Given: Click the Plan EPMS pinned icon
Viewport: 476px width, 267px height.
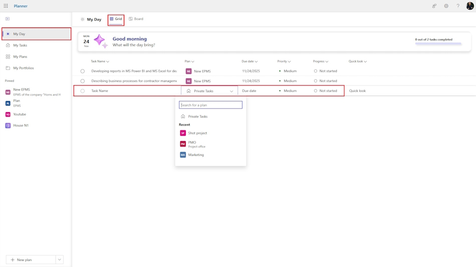Looking at the screenshot, I should point(8,103).
